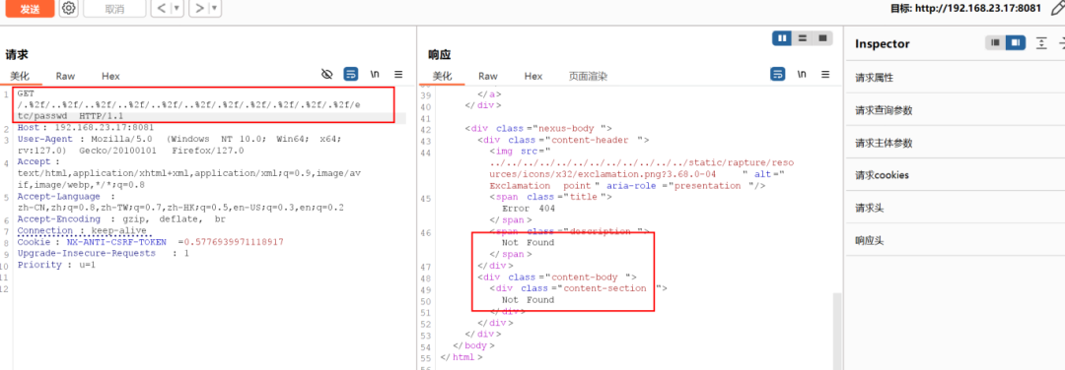Switch to the Hex tab in 响应 panel
Screen dimensions: 1065x370
[x=533, y=76]
